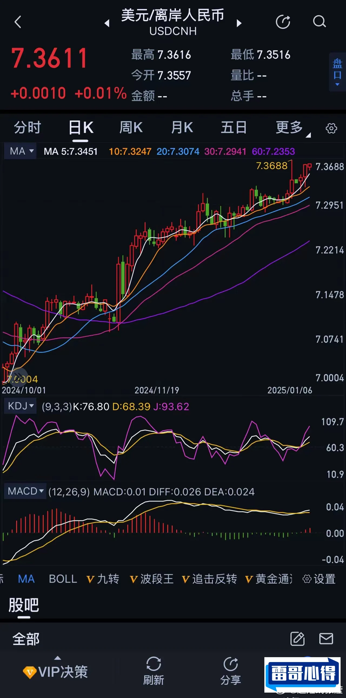This screenshot has height=698, width=346.
Task: Switch to 分时 chart tab
Action: point(27,127)
